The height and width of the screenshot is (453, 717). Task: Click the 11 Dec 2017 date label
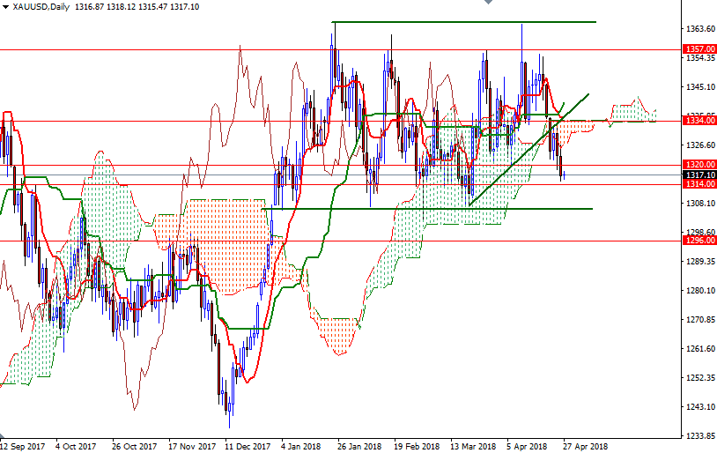(x=248, y=446)
